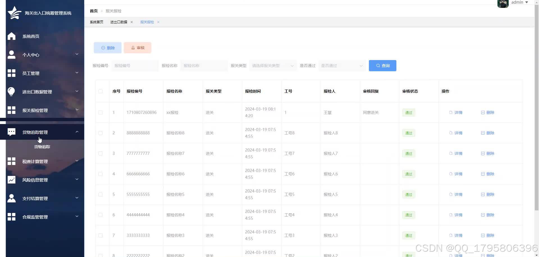Click the person icon beside 支付结算管理
Image resolution: width=539 pixels, height=257 pixels.
coord(12,198)
